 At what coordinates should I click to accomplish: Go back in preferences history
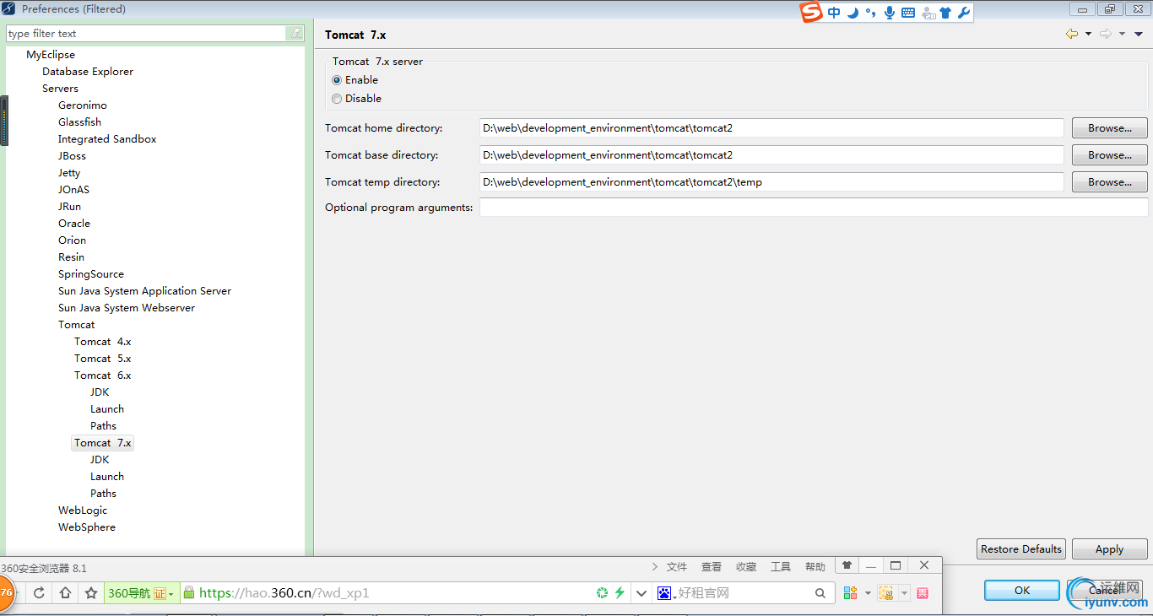tap(1072, 34)
